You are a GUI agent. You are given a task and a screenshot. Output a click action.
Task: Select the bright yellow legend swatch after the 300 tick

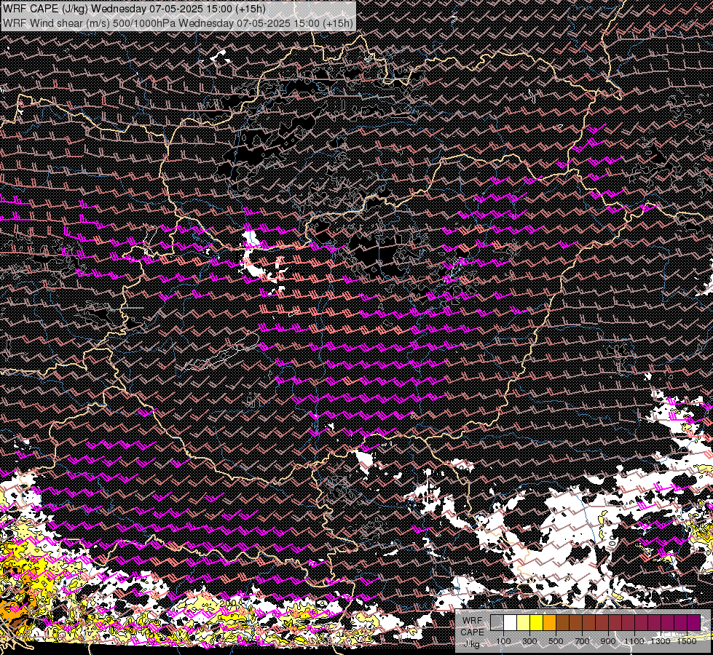click(537, 622)
